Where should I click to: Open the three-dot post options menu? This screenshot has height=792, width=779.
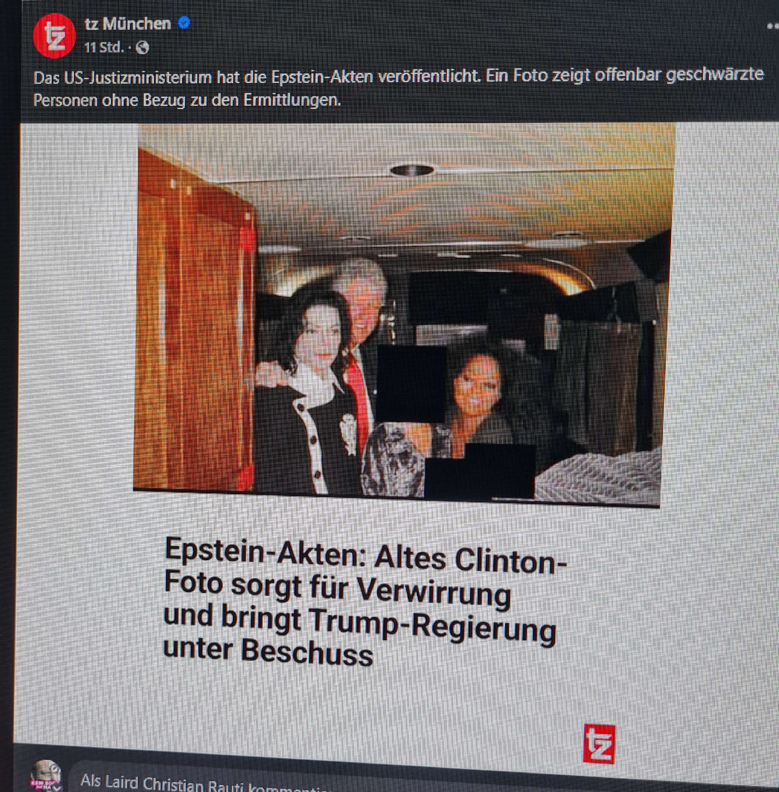click(x=772, y=26)
